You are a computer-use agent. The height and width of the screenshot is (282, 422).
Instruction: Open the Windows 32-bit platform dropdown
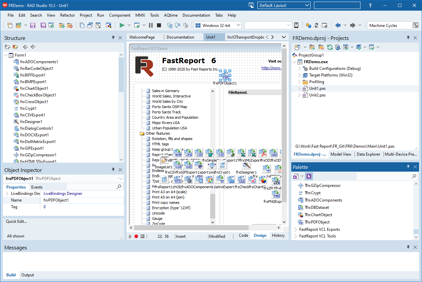pyautogui.click(x=237, y=25)
